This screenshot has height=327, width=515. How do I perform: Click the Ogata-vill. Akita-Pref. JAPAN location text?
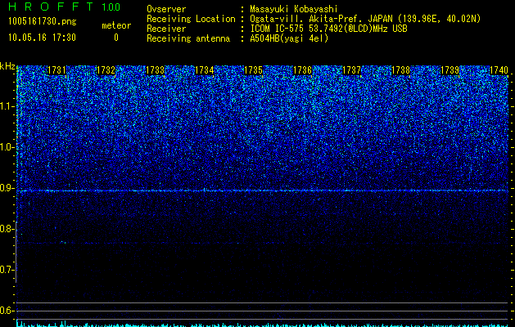click(x=365, y=19)
